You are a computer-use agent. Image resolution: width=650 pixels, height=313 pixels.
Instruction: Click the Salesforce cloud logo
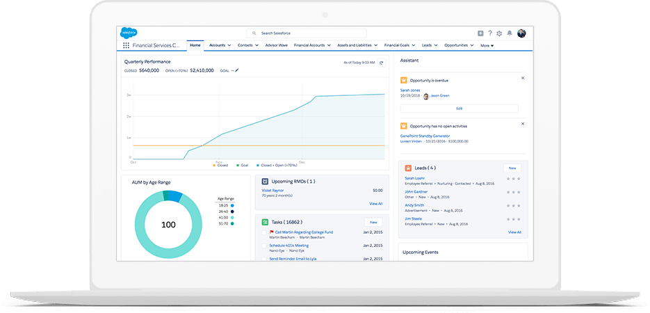tap(129, 33)
